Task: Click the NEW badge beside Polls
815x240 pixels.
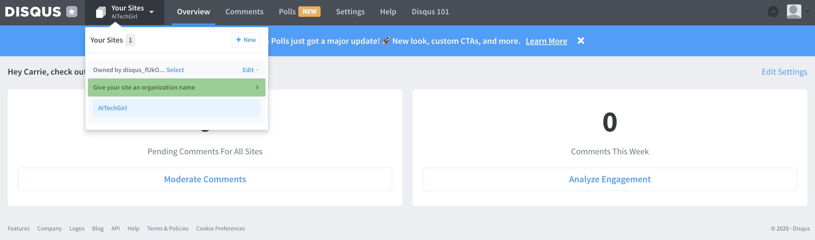Action: point(309,12)
